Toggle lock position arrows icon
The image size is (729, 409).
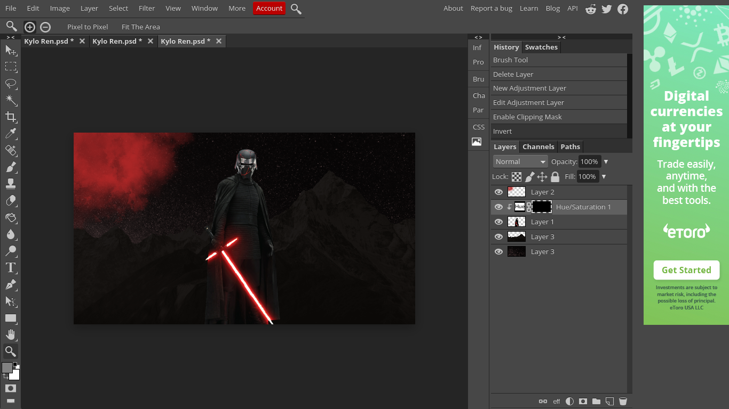542,177
